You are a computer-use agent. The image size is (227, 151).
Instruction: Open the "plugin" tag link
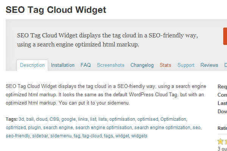[x=34, y=128]
